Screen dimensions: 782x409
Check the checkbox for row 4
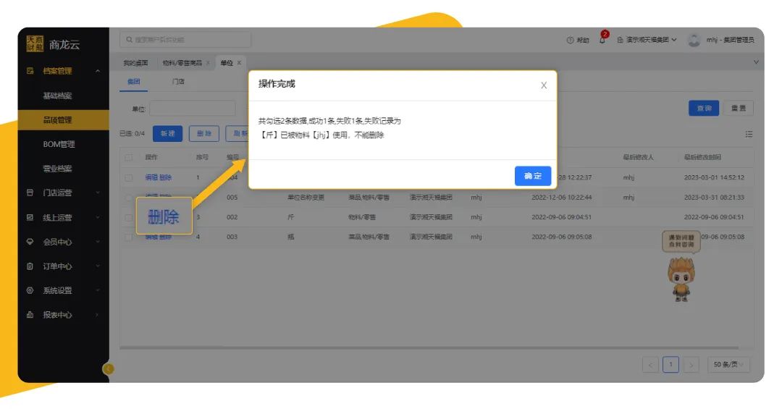[x=128, y=237]
